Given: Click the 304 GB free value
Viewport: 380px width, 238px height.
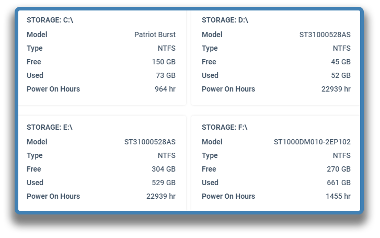Looking at the screenshot, I should coord(164,169).
